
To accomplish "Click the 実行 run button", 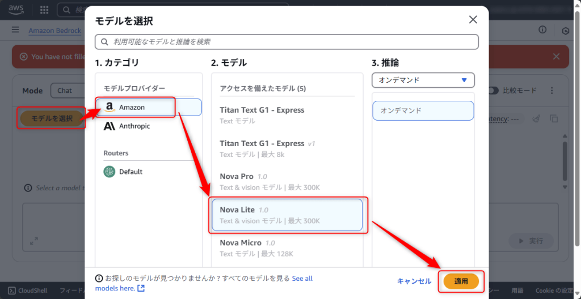I will click(x=531, y=241).
